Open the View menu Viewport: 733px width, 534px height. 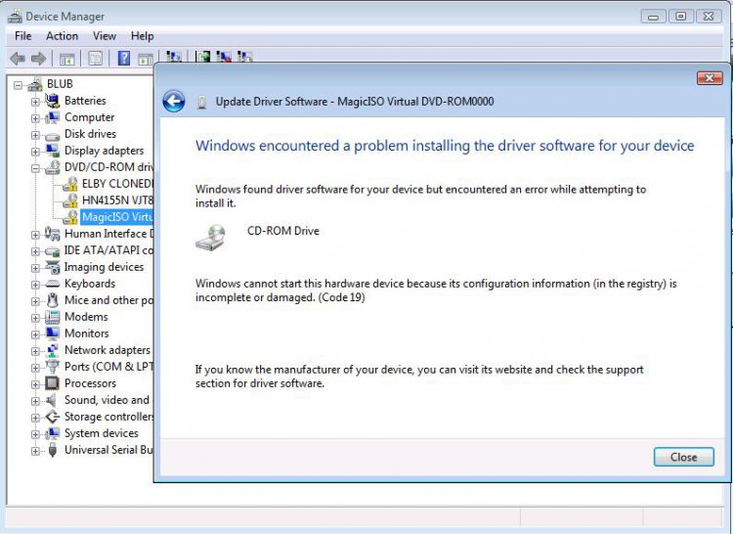(x=105, y=36)
